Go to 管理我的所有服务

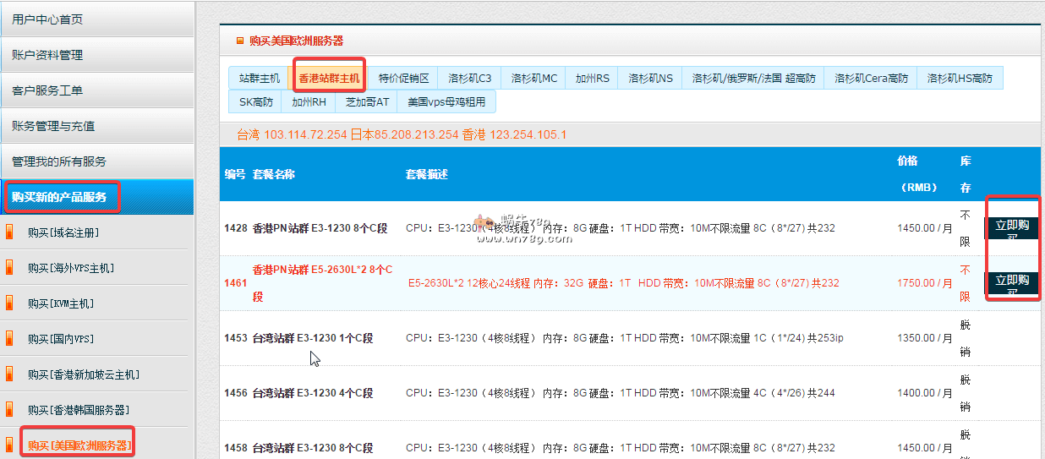click(59, 161)
